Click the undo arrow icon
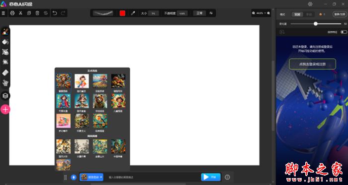348x185 pixels. [55, 13]
